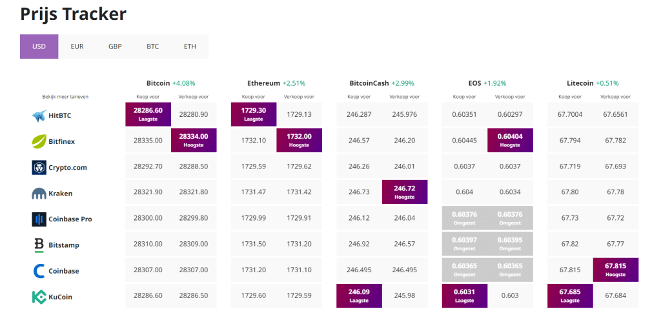661x309 pixels.
Task: Click Kraken BitcoinCash highest price 246.72
Action: 405,192
